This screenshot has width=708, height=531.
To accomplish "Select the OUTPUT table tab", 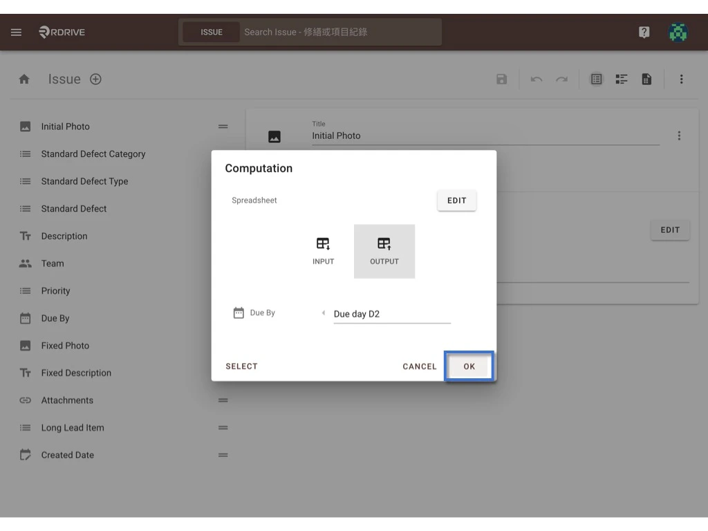I will 384,251.
